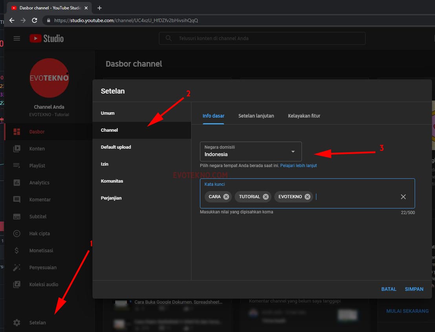435x332 pixels.
Task: Remove the CARA keyword chip
Action: coord(226,197)
